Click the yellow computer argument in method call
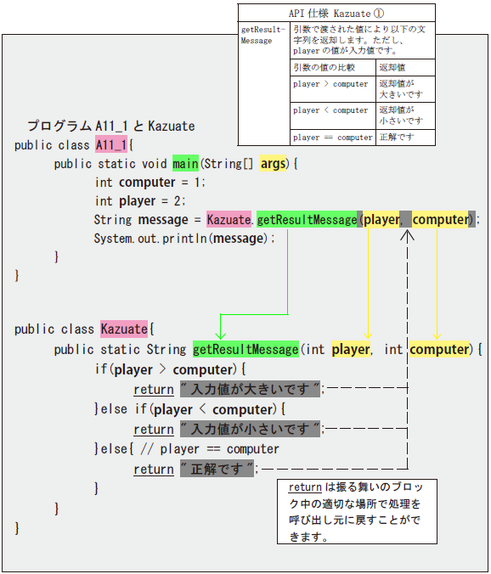The image size is (491, 574). click(x=440, y=219)
